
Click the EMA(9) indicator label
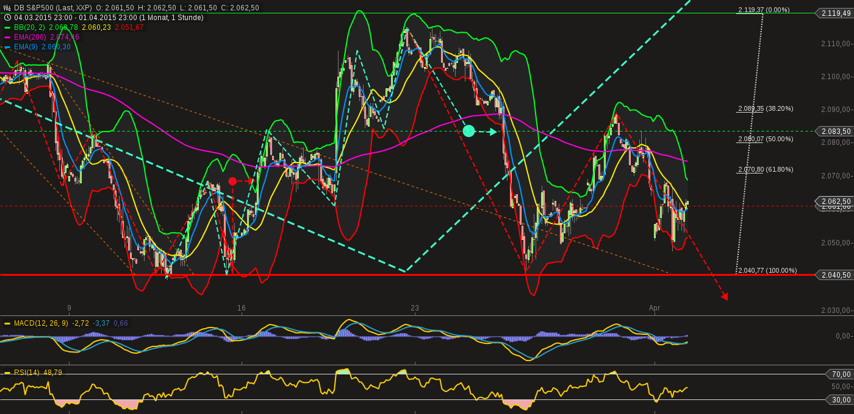coord(26,47)
